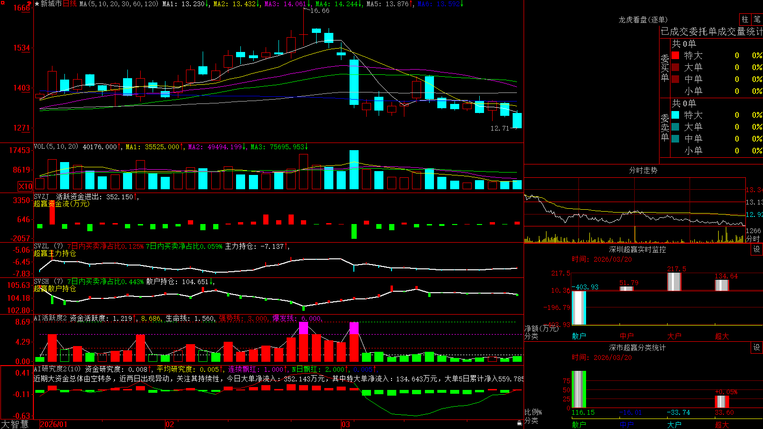Click the 02 month timeline marker
Viewport: 763px width, 429px height.
[169, 424]
